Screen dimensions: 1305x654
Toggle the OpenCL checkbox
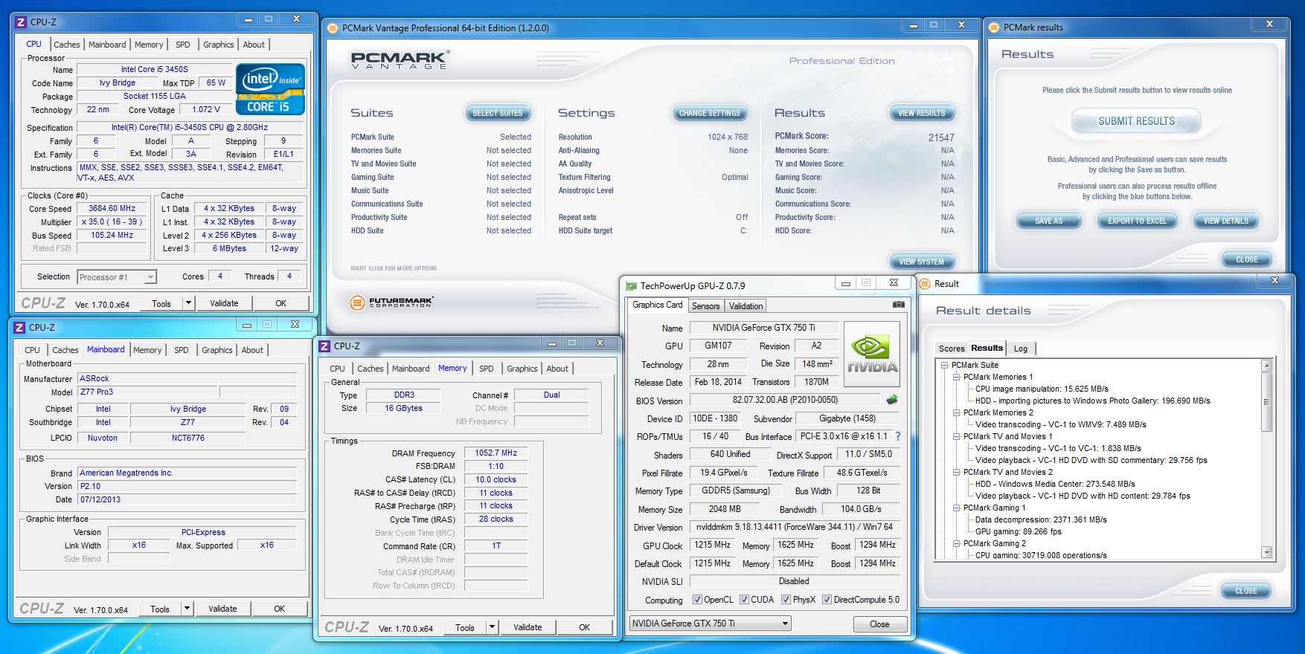click(x=697, y=600)
